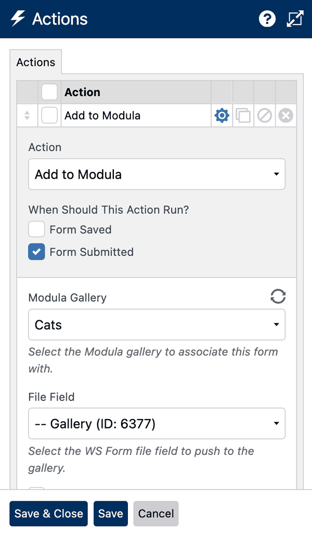Disable the action via circle-slash icon

264,115
